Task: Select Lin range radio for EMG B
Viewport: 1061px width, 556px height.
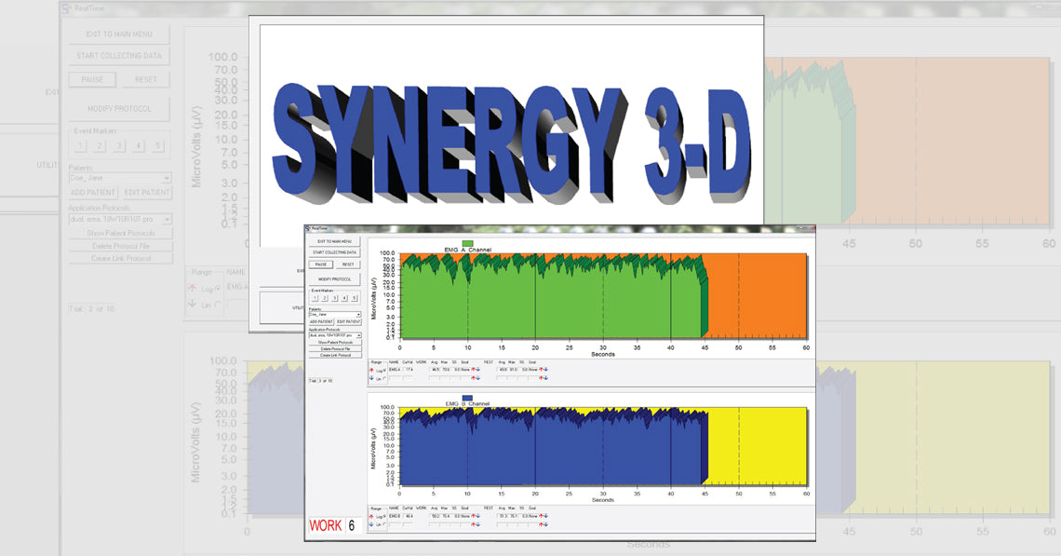Action: click(x=384, y=524)
